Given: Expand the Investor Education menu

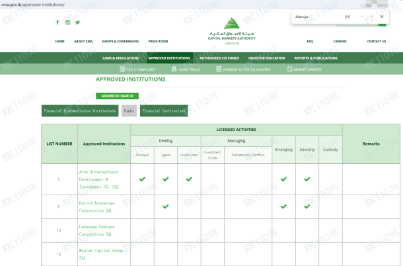Looking at the screenshot, I should pyautogui.click(x=266, y=58).
